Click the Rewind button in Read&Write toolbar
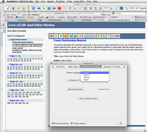The width and height of the screenshot is (147, 132). tap(39, 8)
